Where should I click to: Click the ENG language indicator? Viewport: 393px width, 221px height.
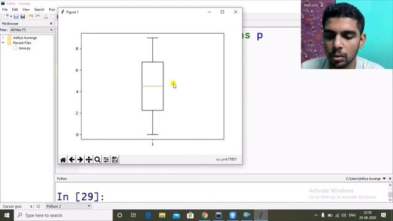click(x=352, y=215)
